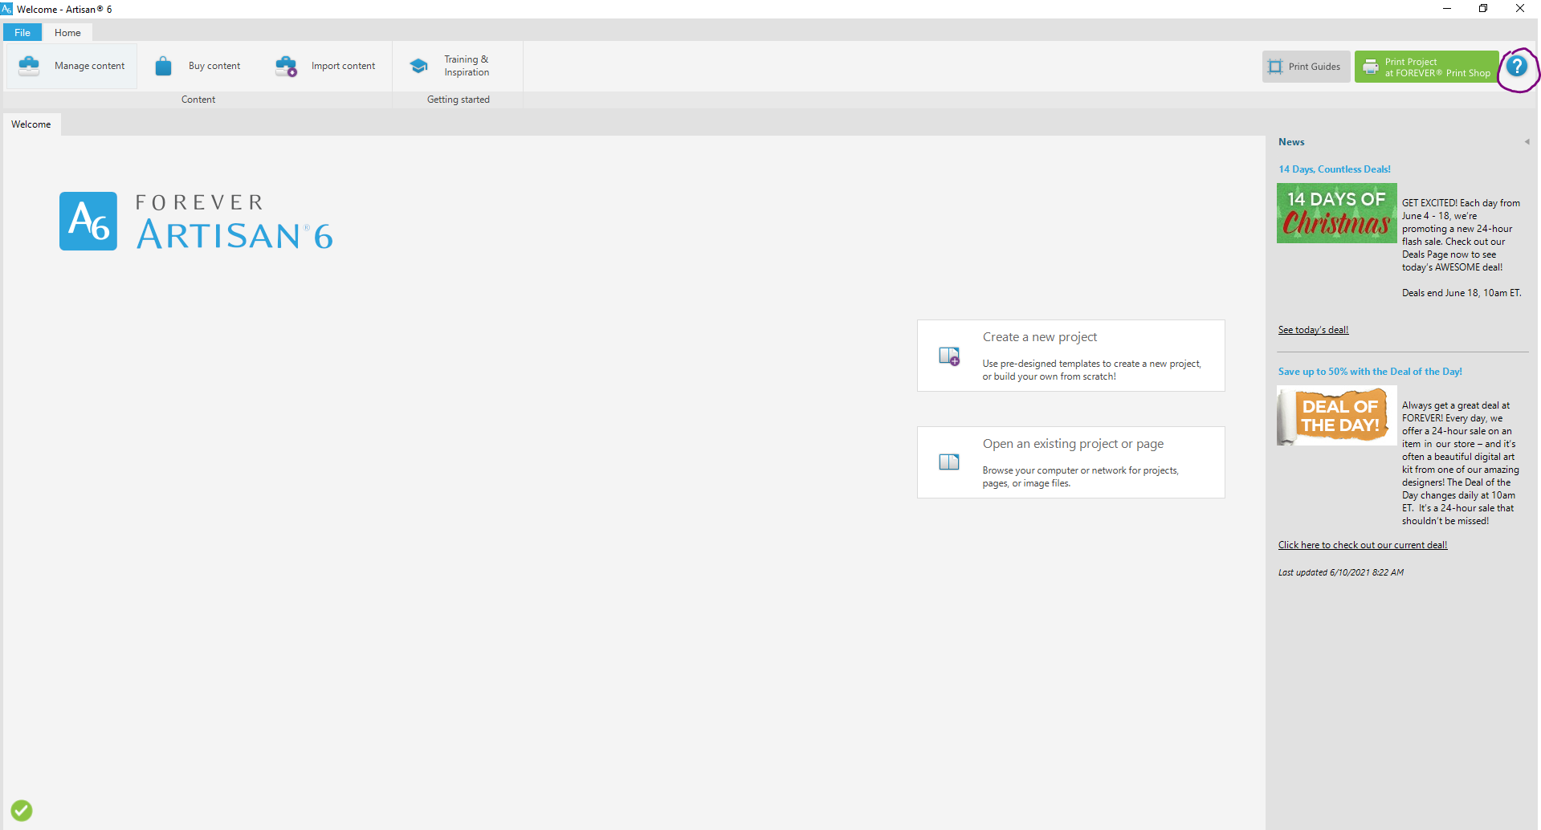Click the Buy content label

point(214,66)
